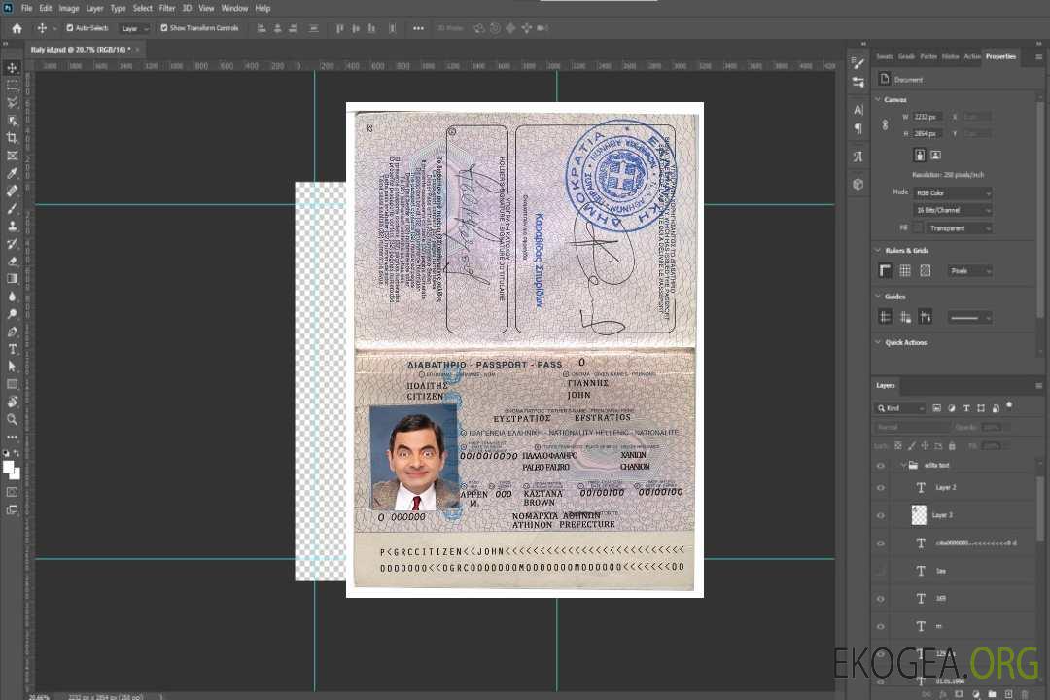Click the Home icon in options bar
Image resolution: width=1050 pixels, height=700 pixels.
(17, 28)
